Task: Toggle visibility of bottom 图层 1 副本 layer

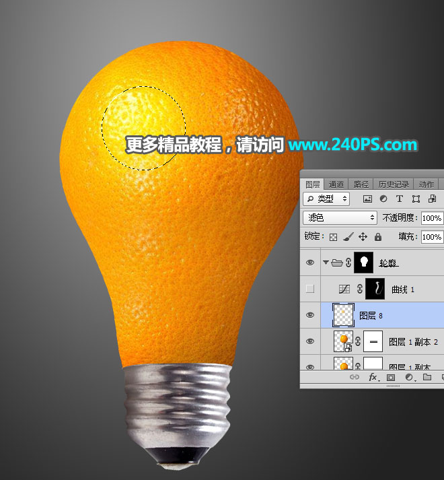Action: [x=310, y=367]
